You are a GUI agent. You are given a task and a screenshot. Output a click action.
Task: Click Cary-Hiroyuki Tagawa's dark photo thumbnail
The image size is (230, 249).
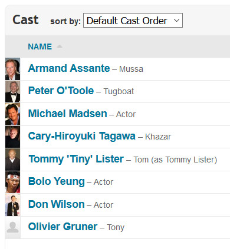point(12,137)
